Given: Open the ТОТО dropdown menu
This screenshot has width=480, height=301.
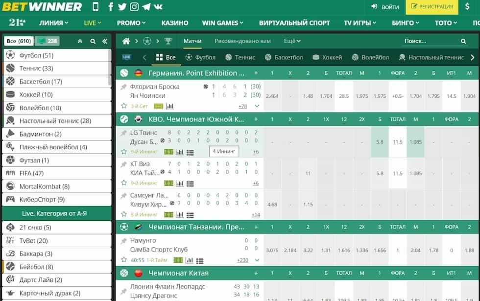Looking at the screenshot, I should 446,23.
